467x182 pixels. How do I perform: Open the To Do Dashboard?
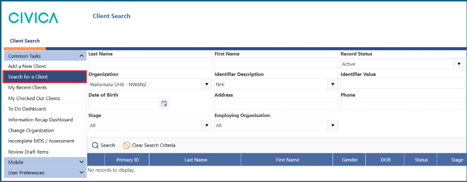45,109
